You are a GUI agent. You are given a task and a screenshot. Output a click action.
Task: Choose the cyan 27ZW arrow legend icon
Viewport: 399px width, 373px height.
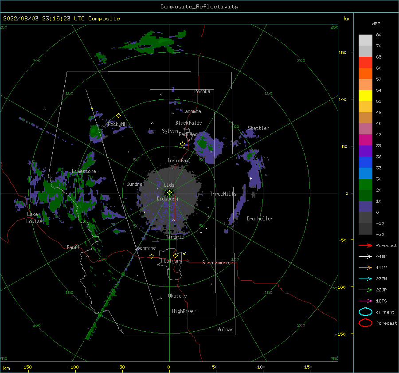tap(365, 279)
